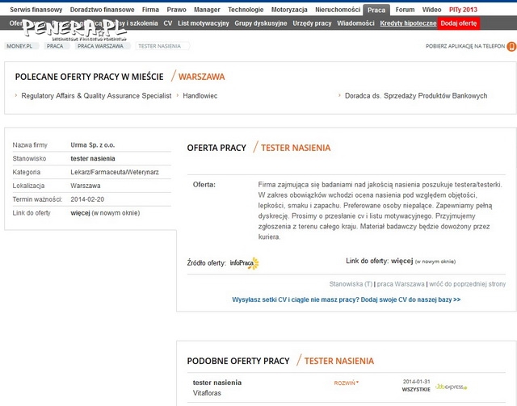This screenshot has height=406, width=517.
Task: Click the date 2014-01-31
Action: pyautogui.click(x=417, y=382)
